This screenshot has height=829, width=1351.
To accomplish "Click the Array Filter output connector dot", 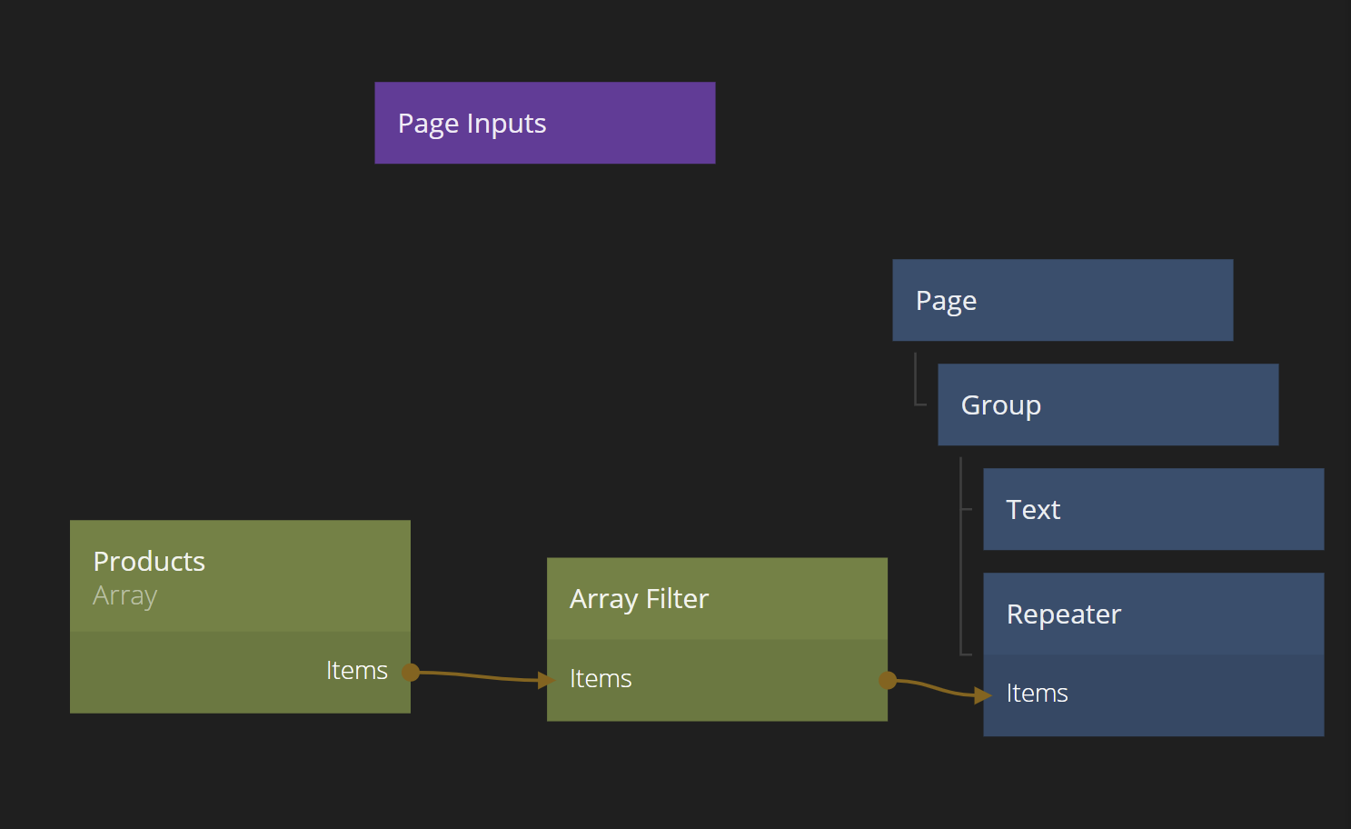I will tap(888, 680).
